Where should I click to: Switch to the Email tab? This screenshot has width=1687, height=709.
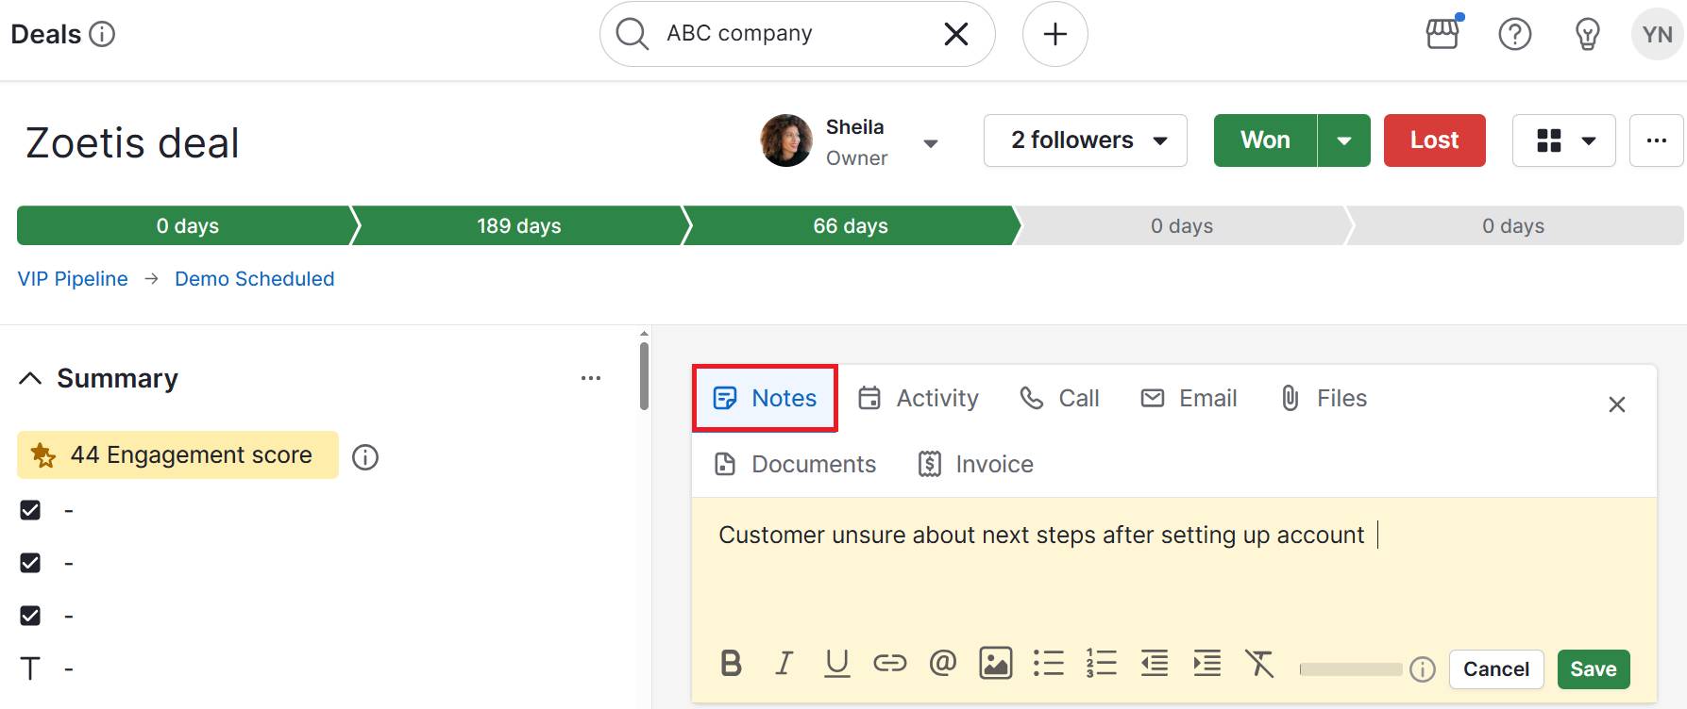[1189, 398]
